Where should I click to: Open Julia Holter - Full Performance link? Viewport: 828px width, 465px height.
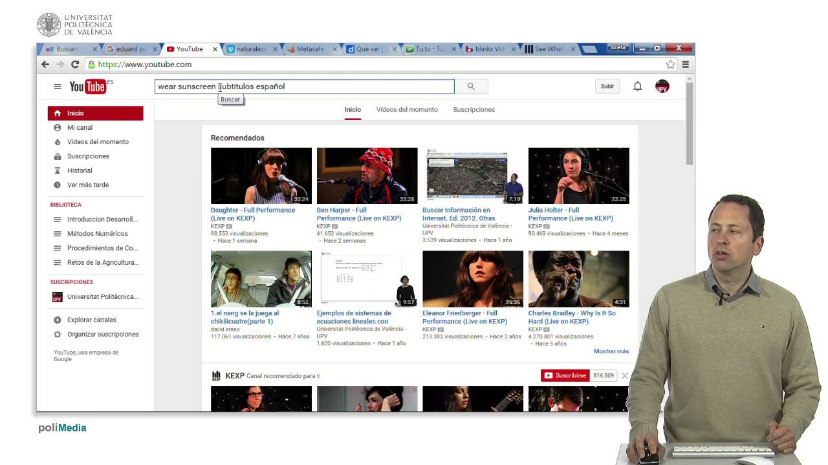571,214
